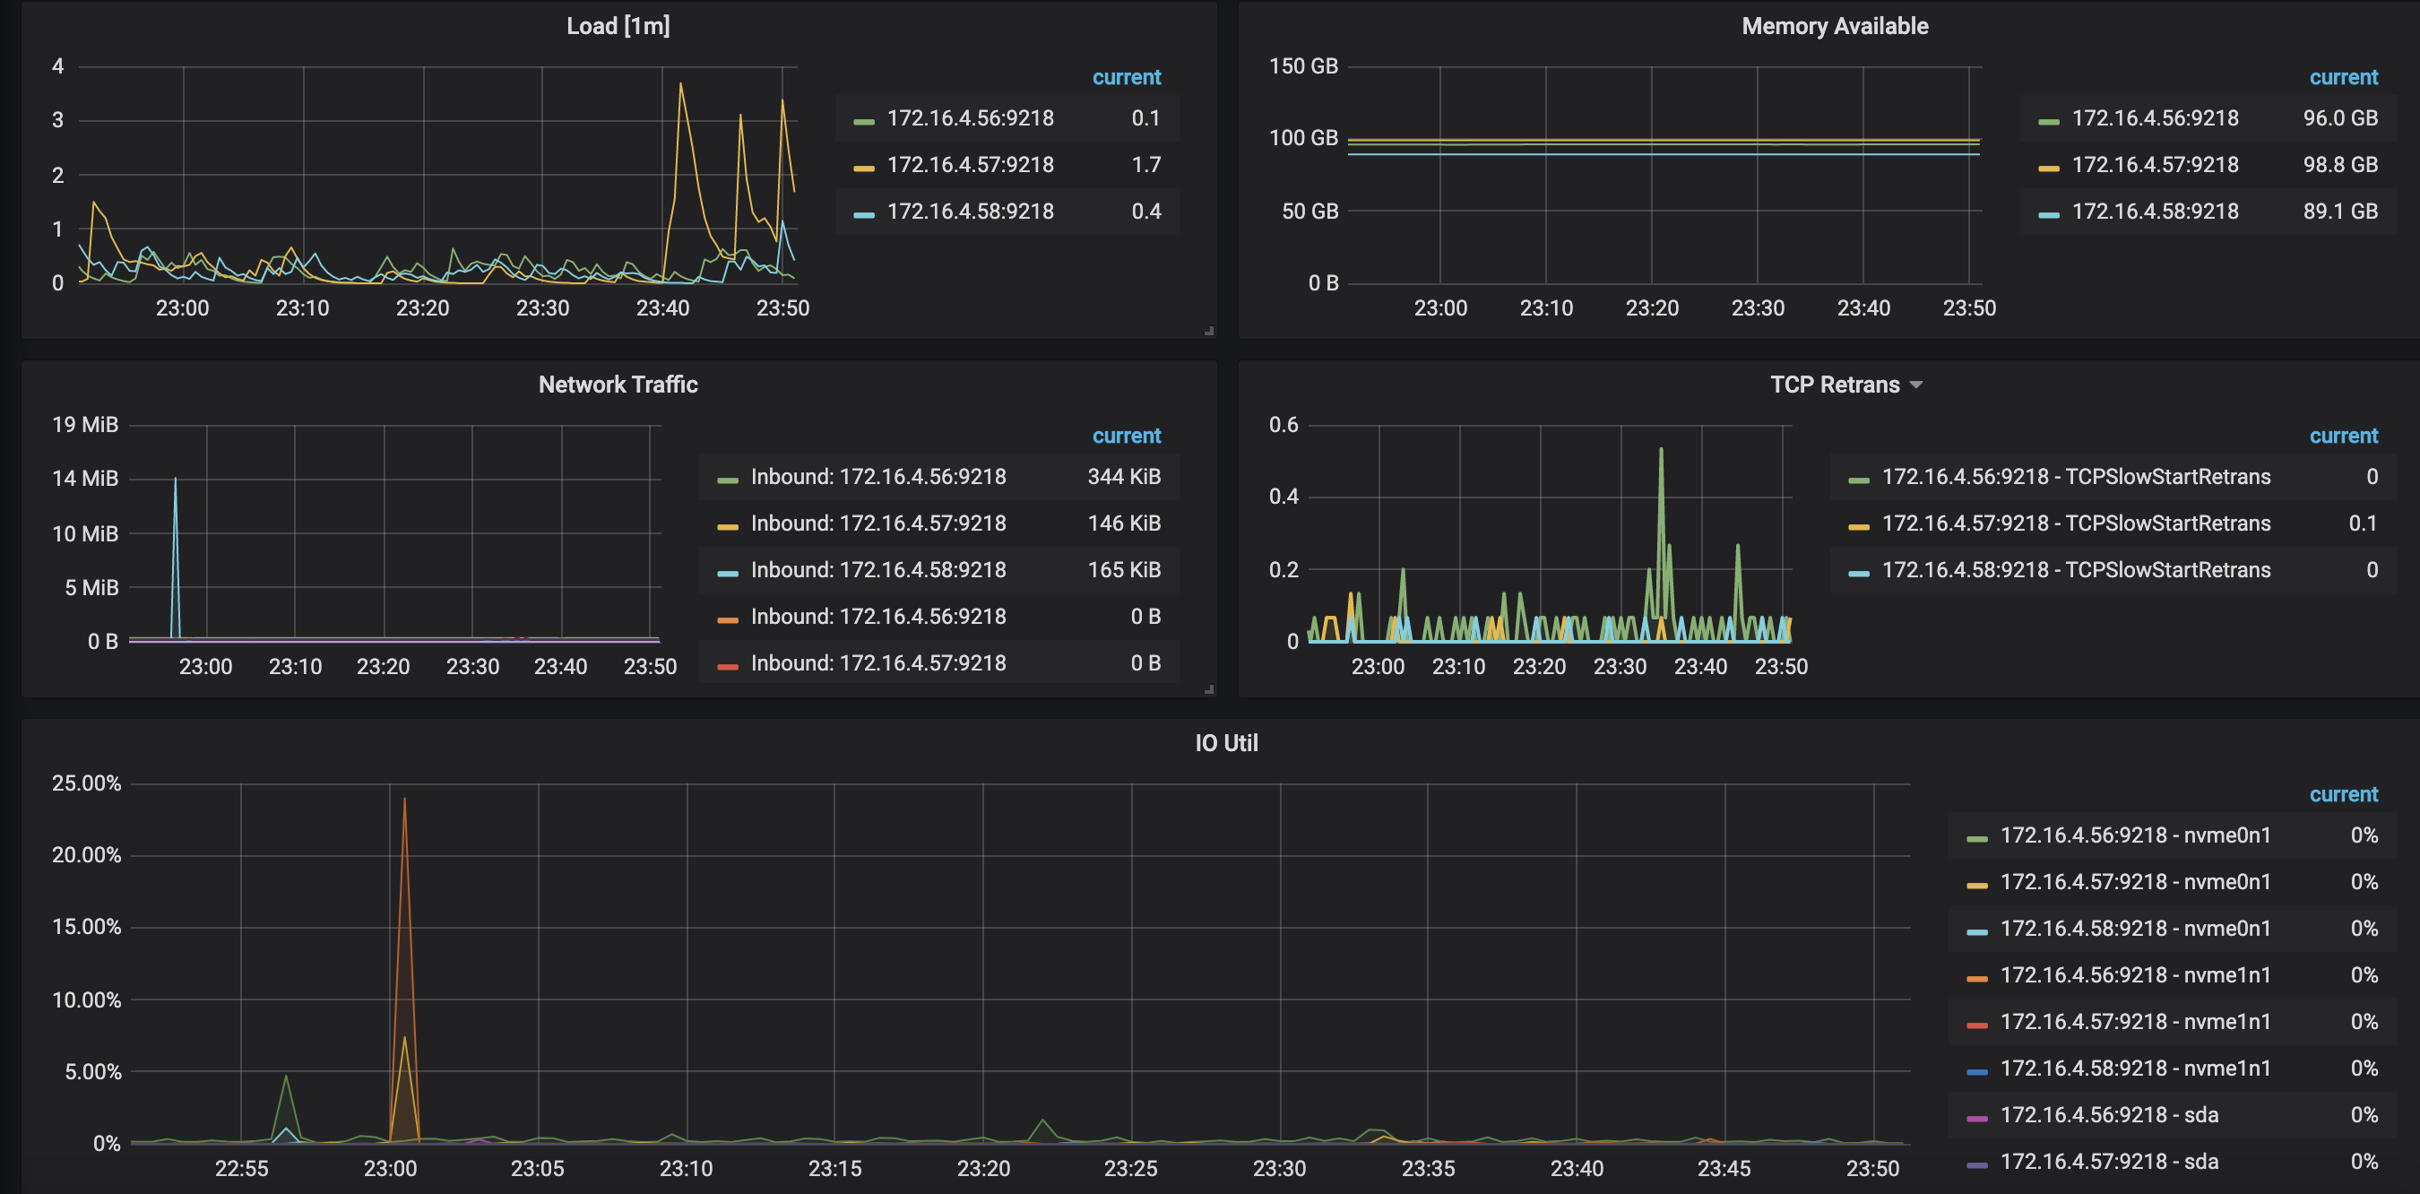Viewport: 2420px width, 1194px height.
Task: Sort Load [1m] legend by current column
Action: pyautogui.click(x=1126, y=77)
